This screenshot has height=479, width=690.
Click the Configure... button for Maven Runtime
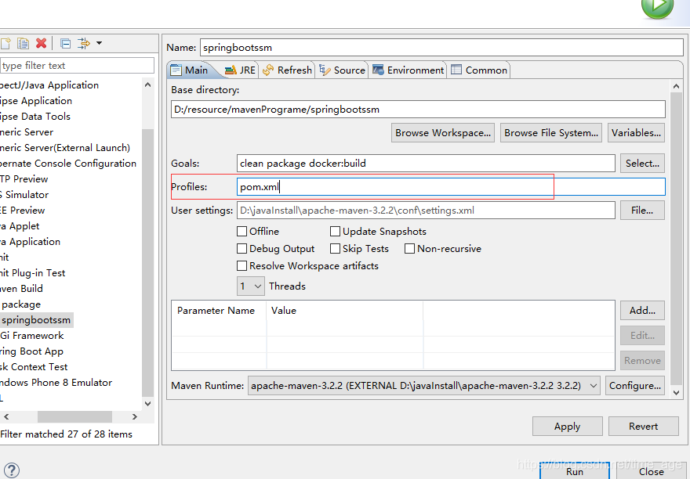[x=635, y=386]
